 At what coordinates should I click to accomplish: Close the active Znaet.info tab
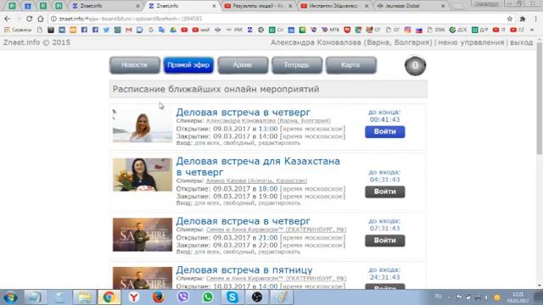pyautogui.click(x=214, y=6)
